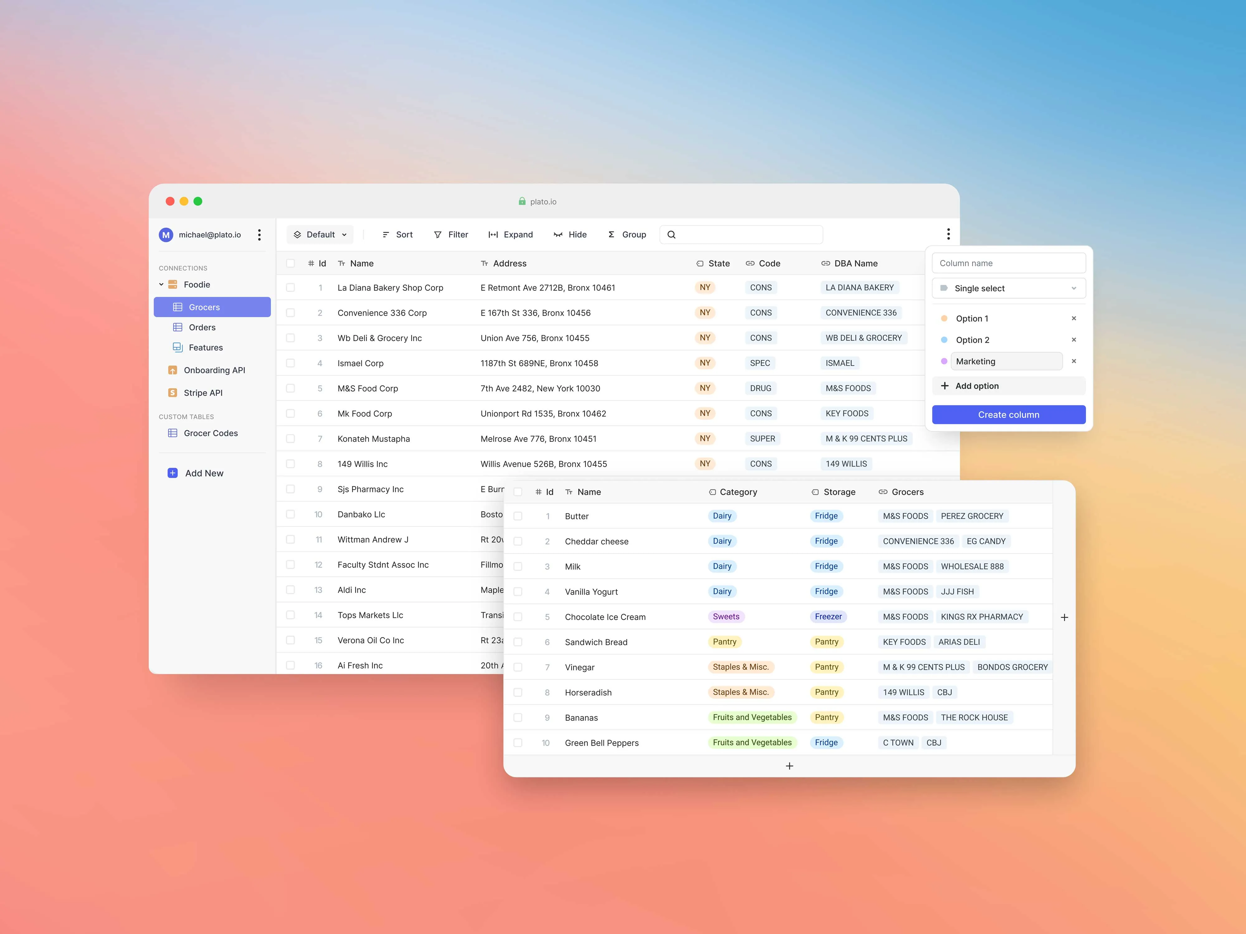Check the box for La Diana Bakery row
Screen dimensions: 1246x934
(x=291, y=288)
